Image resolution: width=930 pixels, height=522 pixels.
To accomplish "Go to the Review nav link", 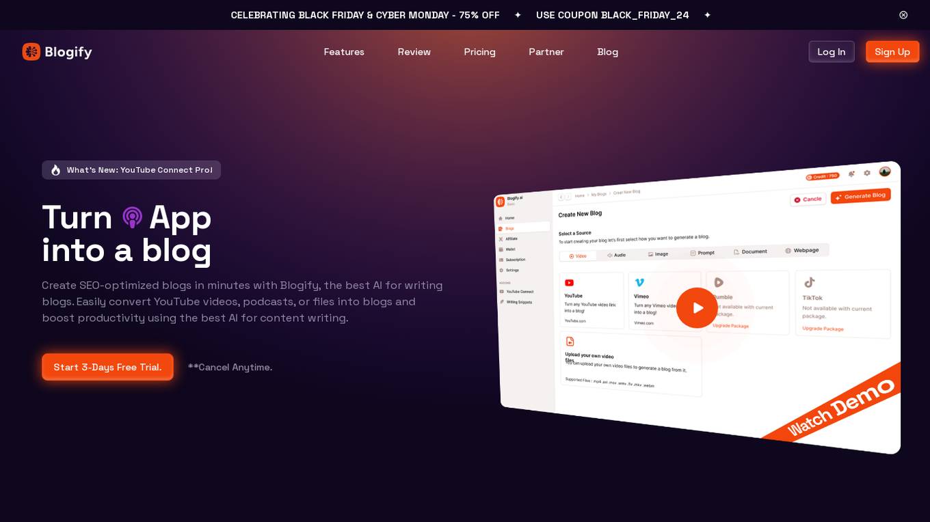I will click(414, 52).
